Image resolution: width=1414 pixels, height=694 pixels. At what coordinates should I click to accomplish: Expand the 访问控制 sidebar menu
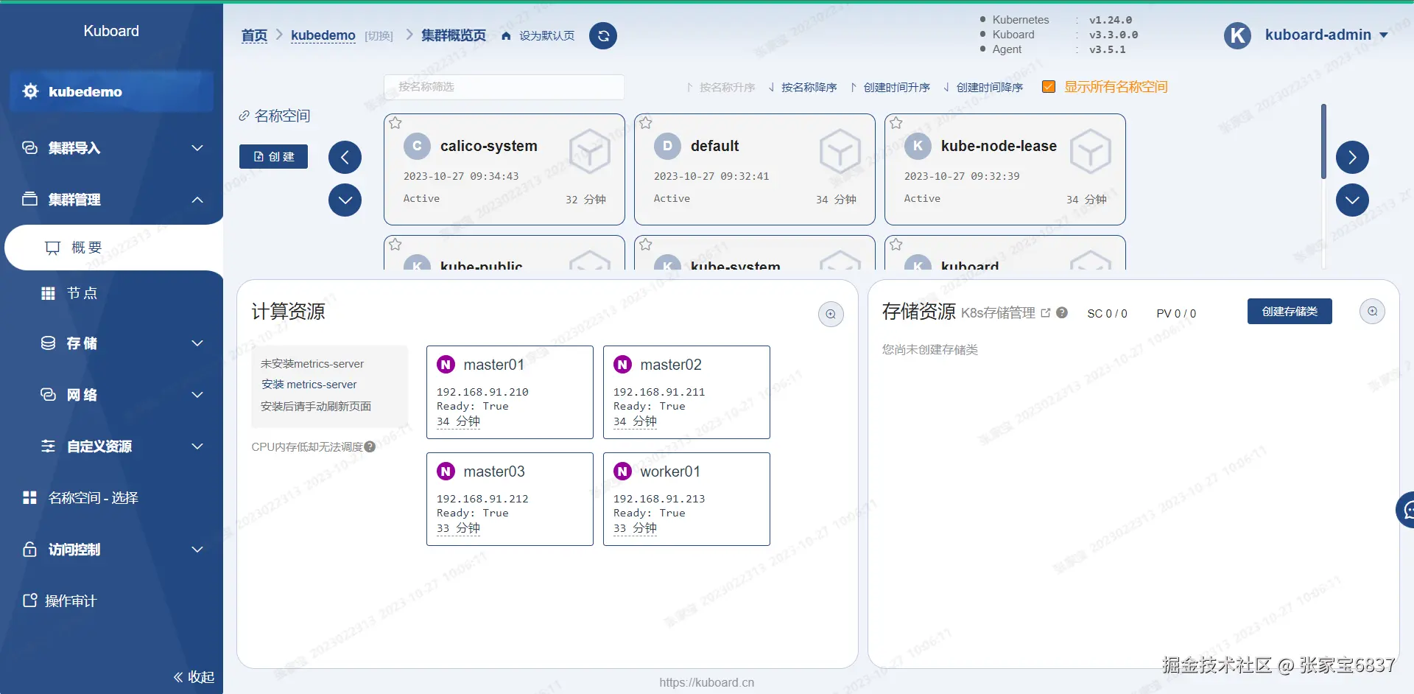(x=111, y=550)
